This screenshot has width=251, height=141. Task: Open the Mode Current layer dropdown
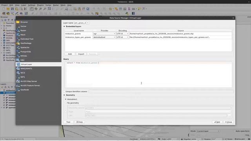click(x=208, y=131)
